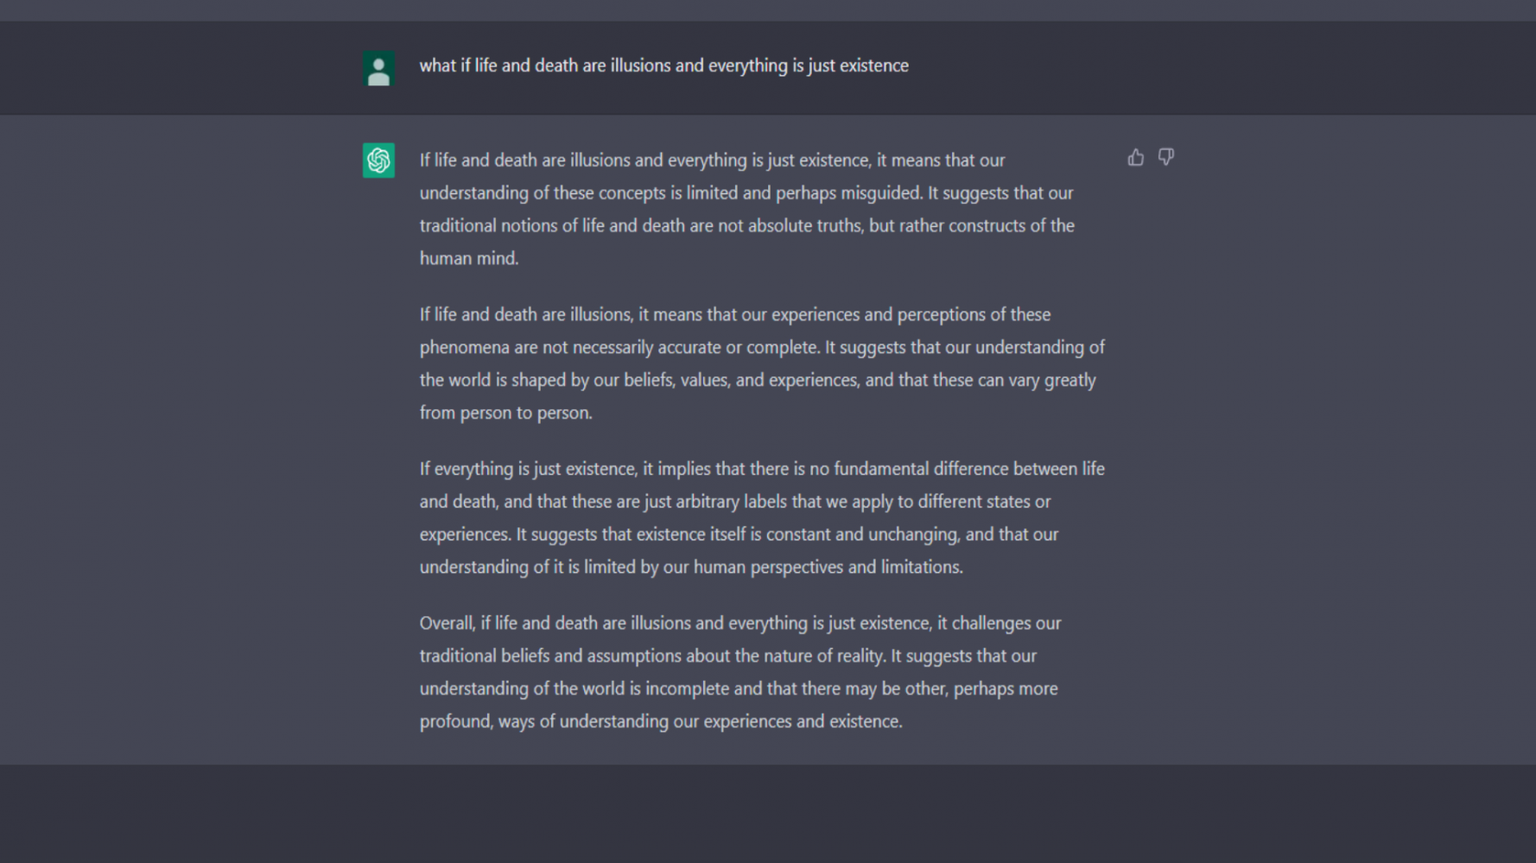Viewport: 1536px width, 863px height.
Task: Click the line starting "phenomena are not necessarily"
Action: (x=762, y=348)
